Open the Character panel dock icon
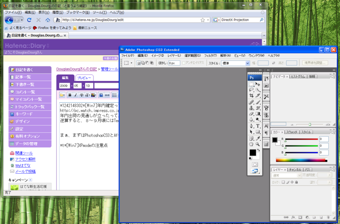This screenshot has width=340, height=224. (266, 126)
